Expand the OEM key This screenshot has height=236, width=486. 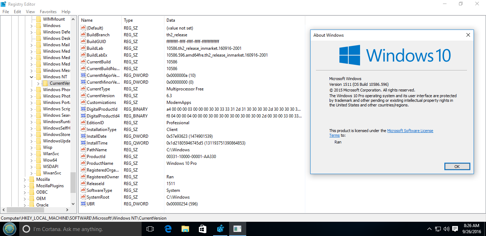[25, 199]
